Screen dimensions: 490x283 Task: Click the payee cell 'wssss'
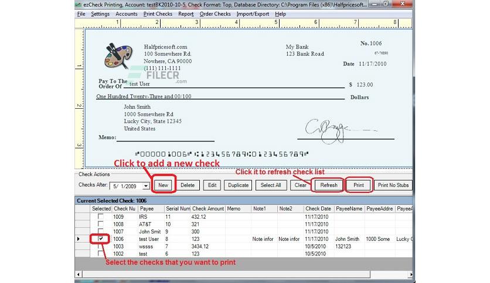point(151,246)
